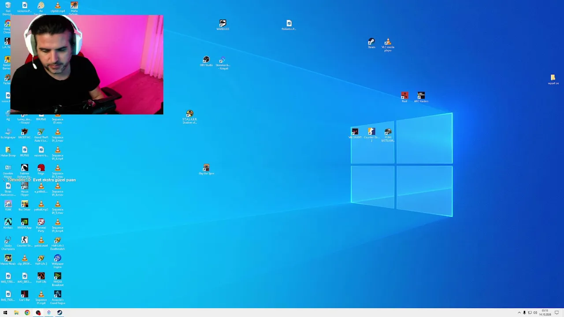Show hidden system tray icons
The height and width of the screenshot is (317, 564).
519,313
